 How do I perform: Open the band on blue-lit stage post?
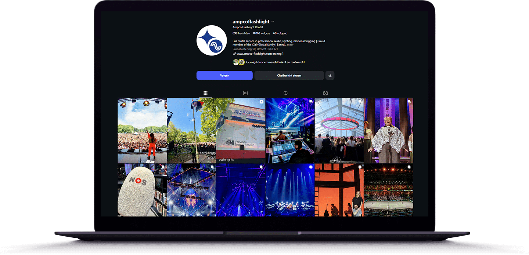point(290,190)
